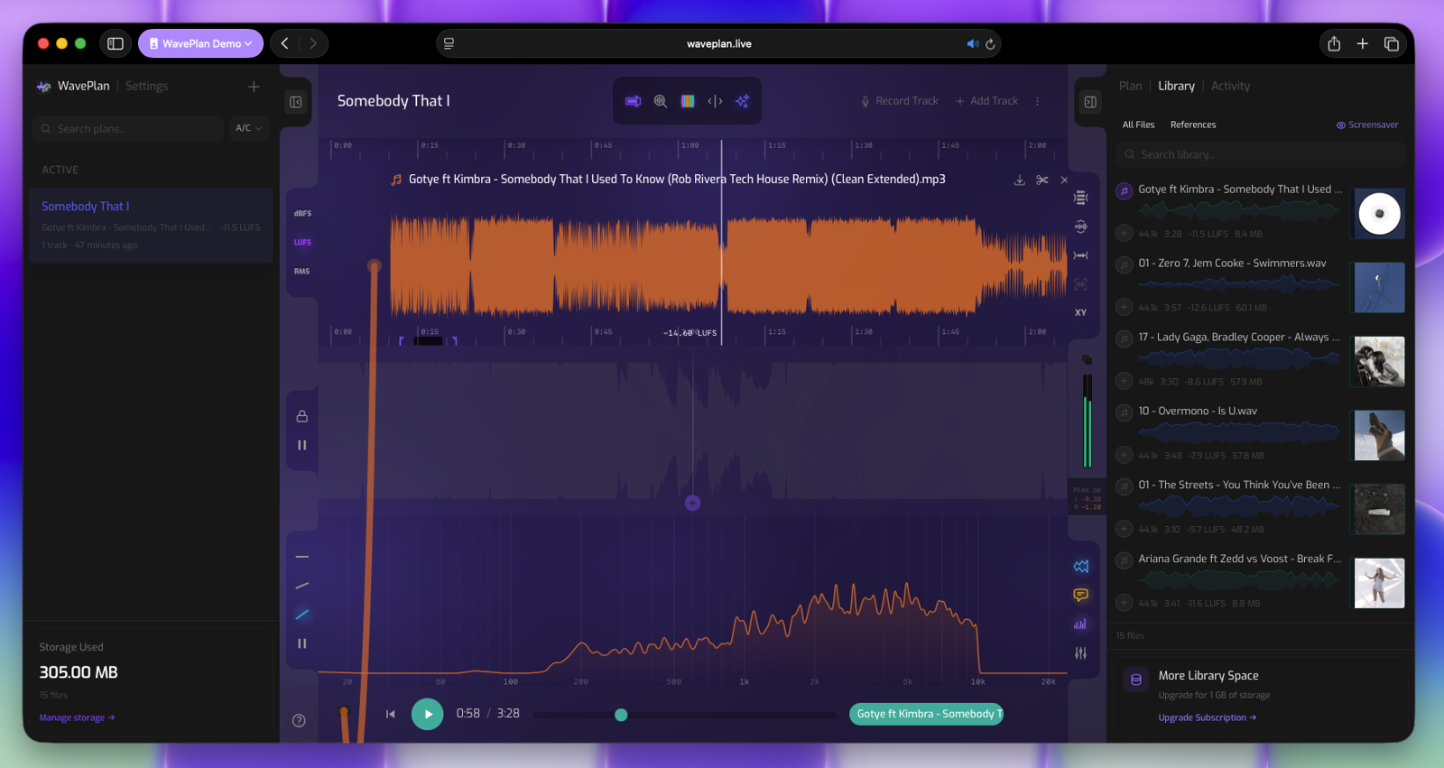Pause the spectrum analyzer panel
The image size is (1444, 768).
[x=302, y=643]
